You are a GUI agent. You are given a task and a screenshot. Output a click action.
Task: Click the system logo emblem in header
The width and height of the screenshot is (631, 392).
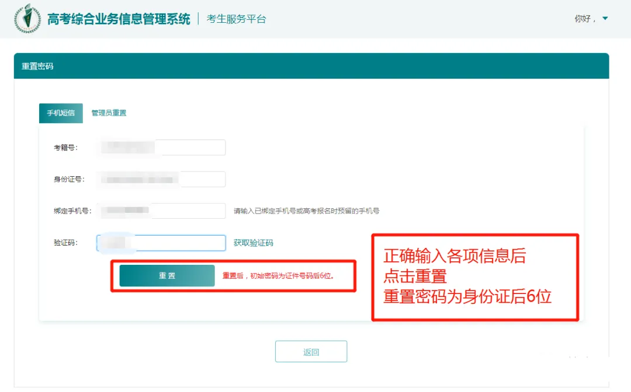27,19
